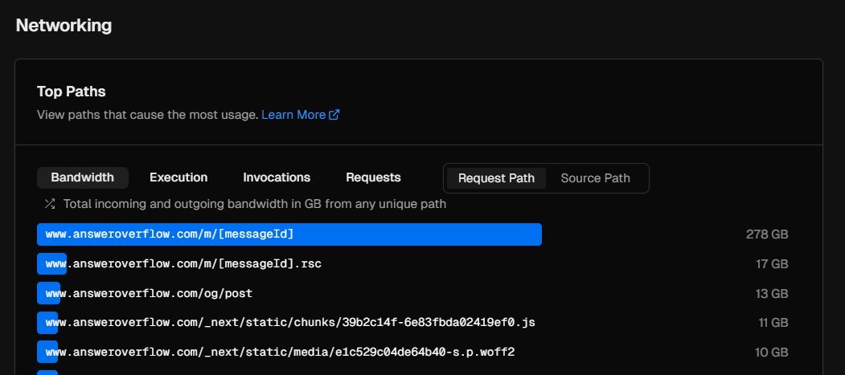845x375 pixels.
Task: Open the /og/post path entry
Action: (x=149, y=293)
